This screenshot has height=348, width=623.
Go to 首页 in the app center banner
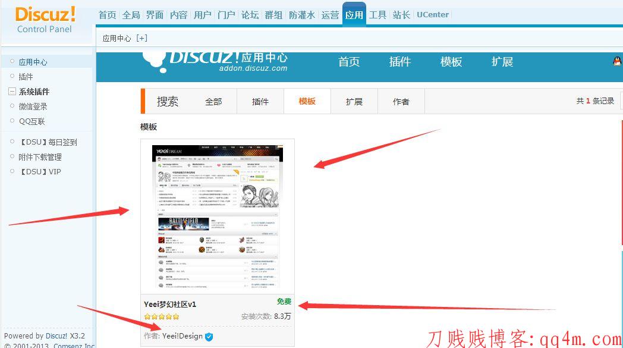coord(349,62)
